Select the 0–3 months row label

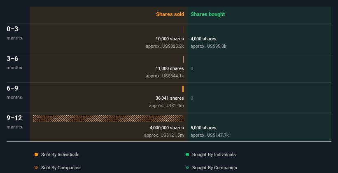click(x=14, y=33)
